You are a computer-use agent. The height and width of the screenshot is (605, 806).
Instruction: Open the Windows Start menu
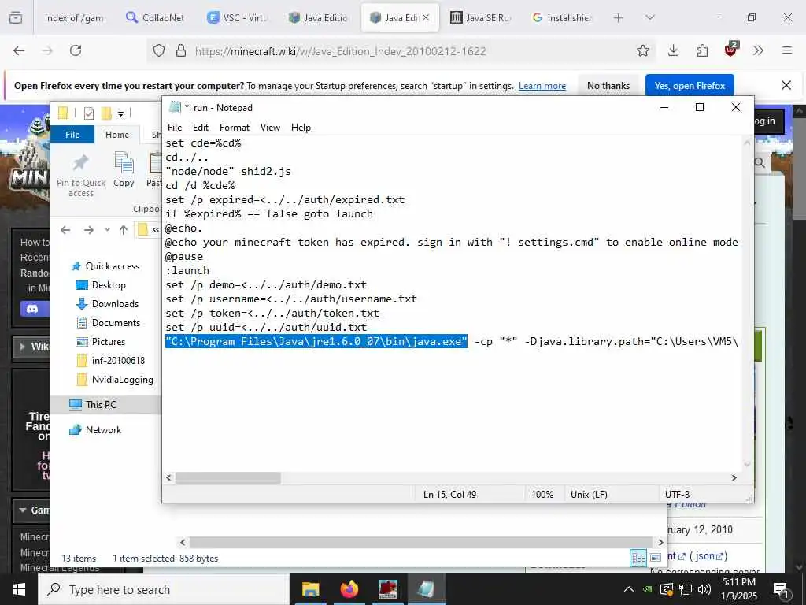point(19,589)
